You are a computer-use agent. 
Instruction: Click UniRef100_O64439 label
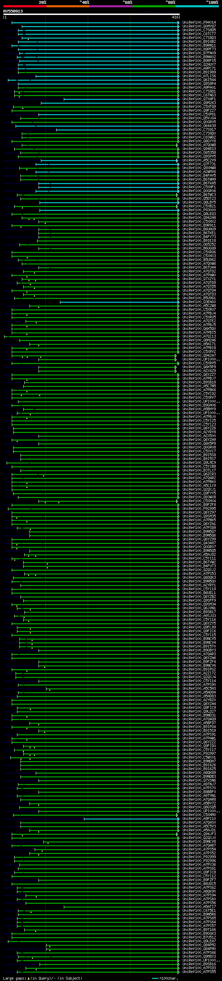(x=199, y=126)
